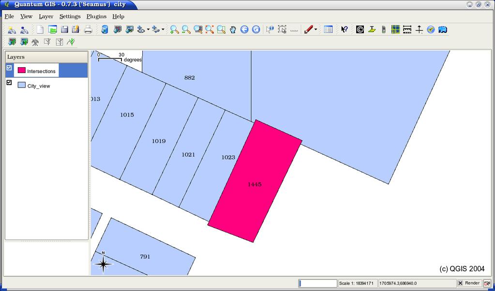Click the Refresh map circular icon
495x291 pixels.
256,29
